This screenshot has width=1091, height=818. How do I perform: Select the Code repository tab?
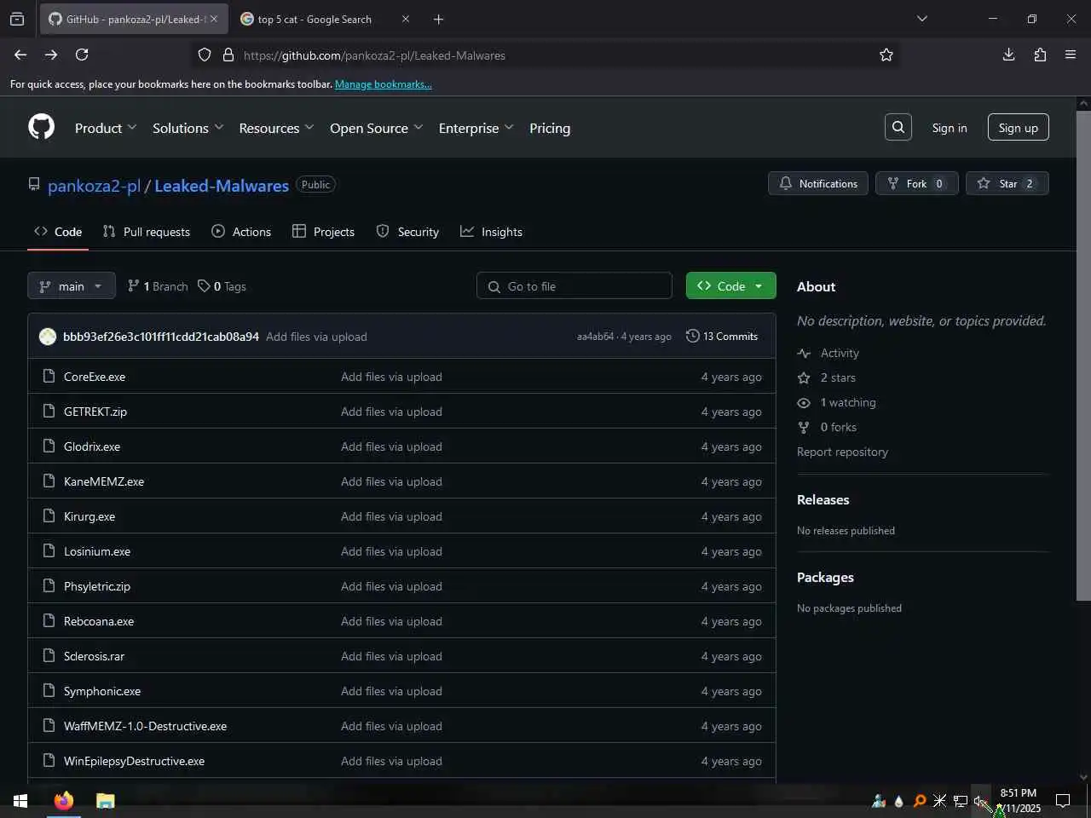(58, 232)
